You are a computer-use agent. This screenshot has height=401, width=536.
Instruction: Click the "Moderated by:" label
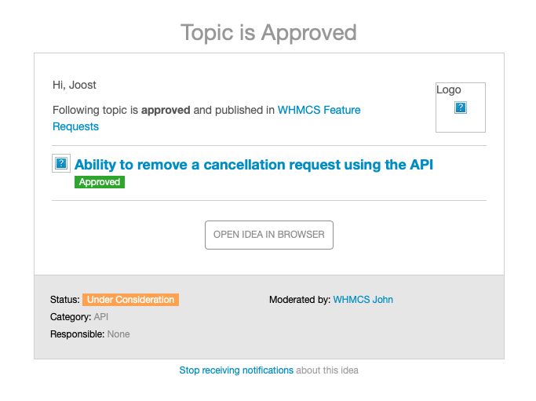click(x=299, y=300)
